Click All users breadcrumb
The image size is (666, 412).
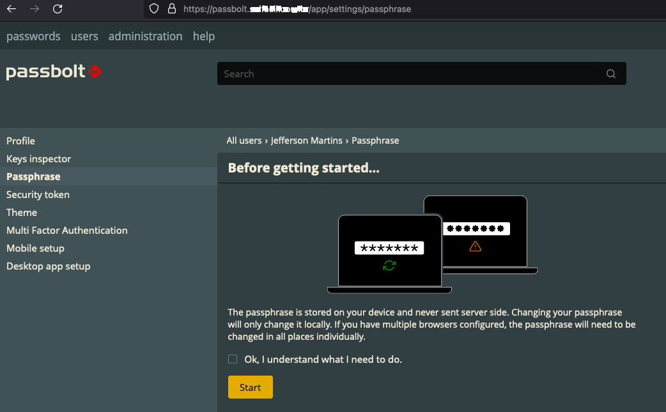tap(244, 141)
